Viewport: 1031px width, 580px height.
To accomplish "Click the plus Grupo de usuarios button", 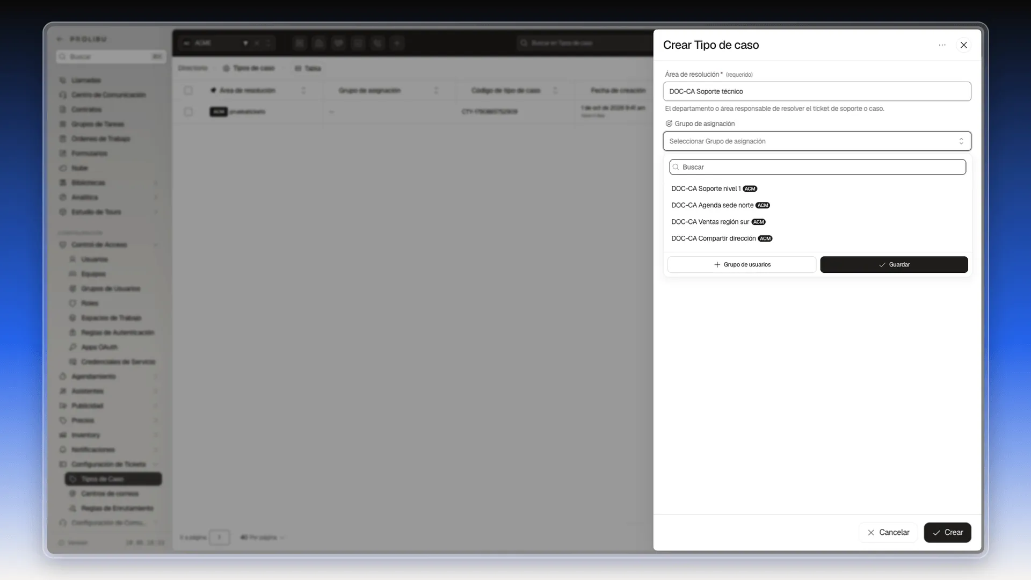I will click(742, 265).
